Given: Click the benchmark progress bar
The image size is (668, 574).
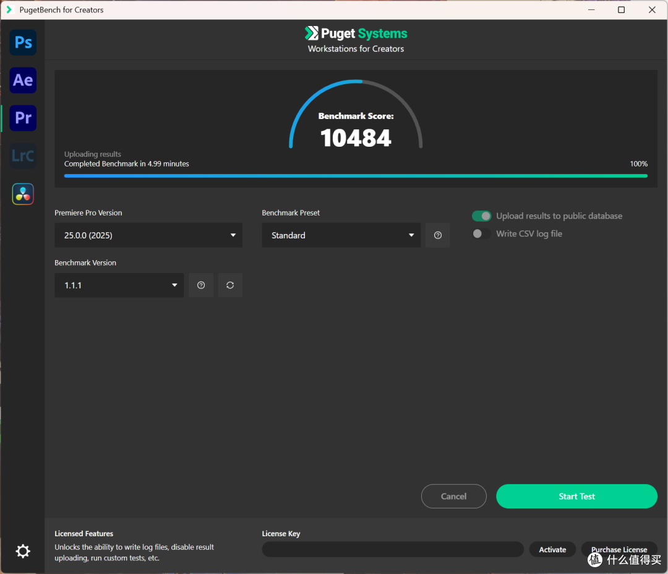Looking at the screenshot, I should coord(356,176).
